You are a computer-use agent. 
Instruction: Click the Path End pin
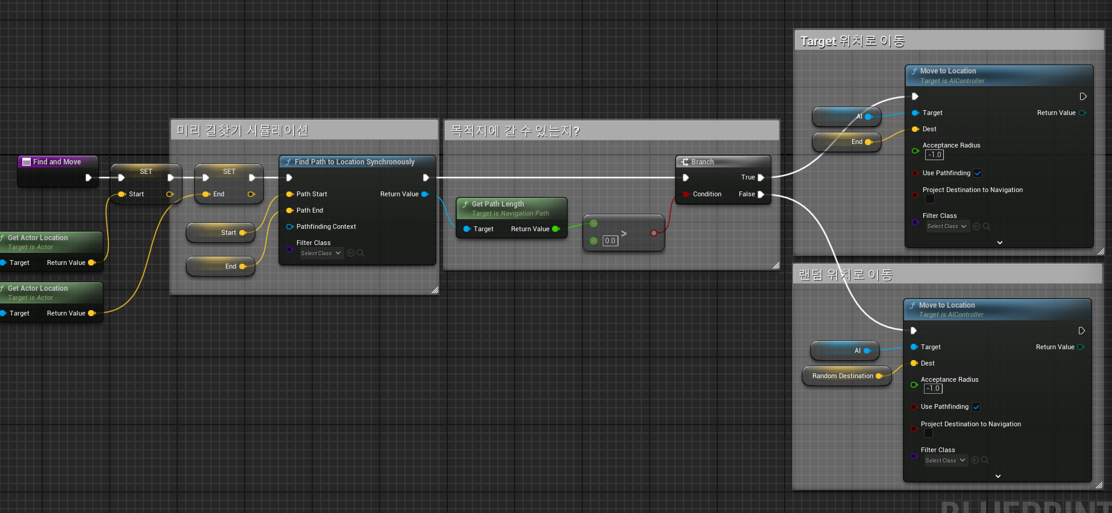click(x=289, y=210)
